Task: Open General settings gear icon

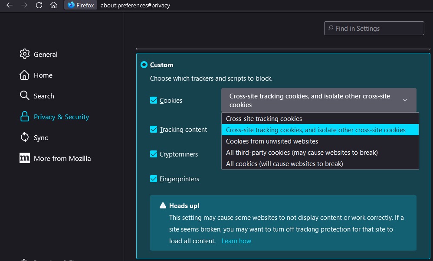Action: [25, 54]
